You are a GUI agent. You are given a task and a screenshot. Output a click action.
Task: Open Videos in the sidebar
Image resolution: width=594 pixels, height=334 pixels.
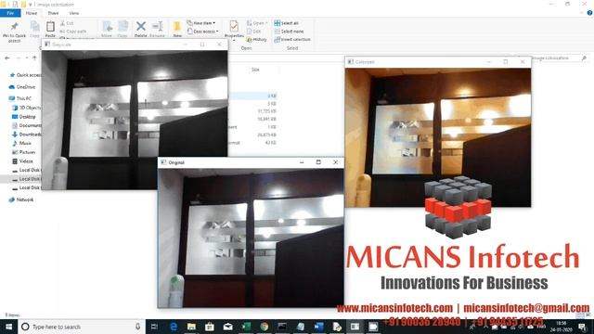(22, 161)
